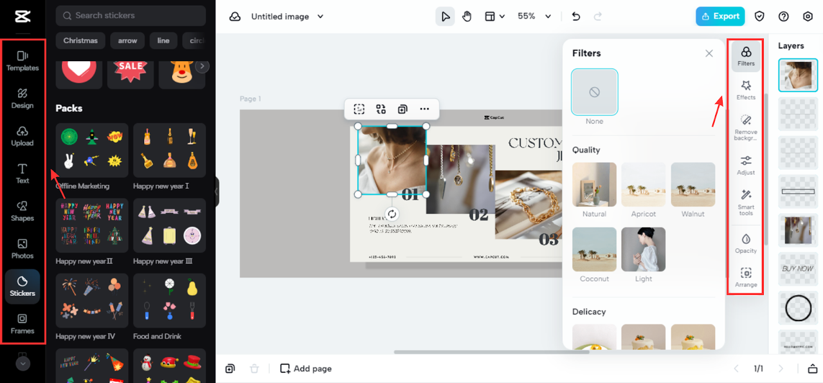Open the Opacity control

click(x=746, y=243)
